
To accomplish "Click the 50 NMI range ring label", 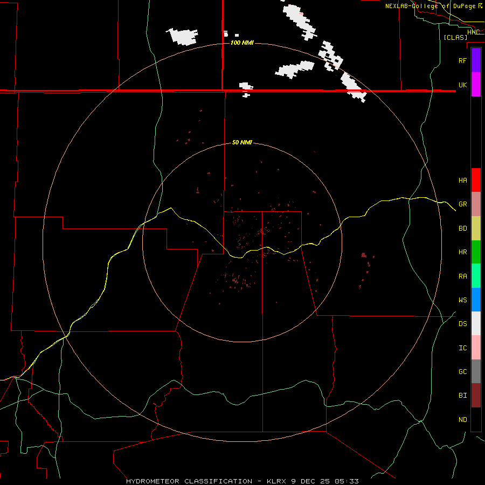I will [242, 142].
